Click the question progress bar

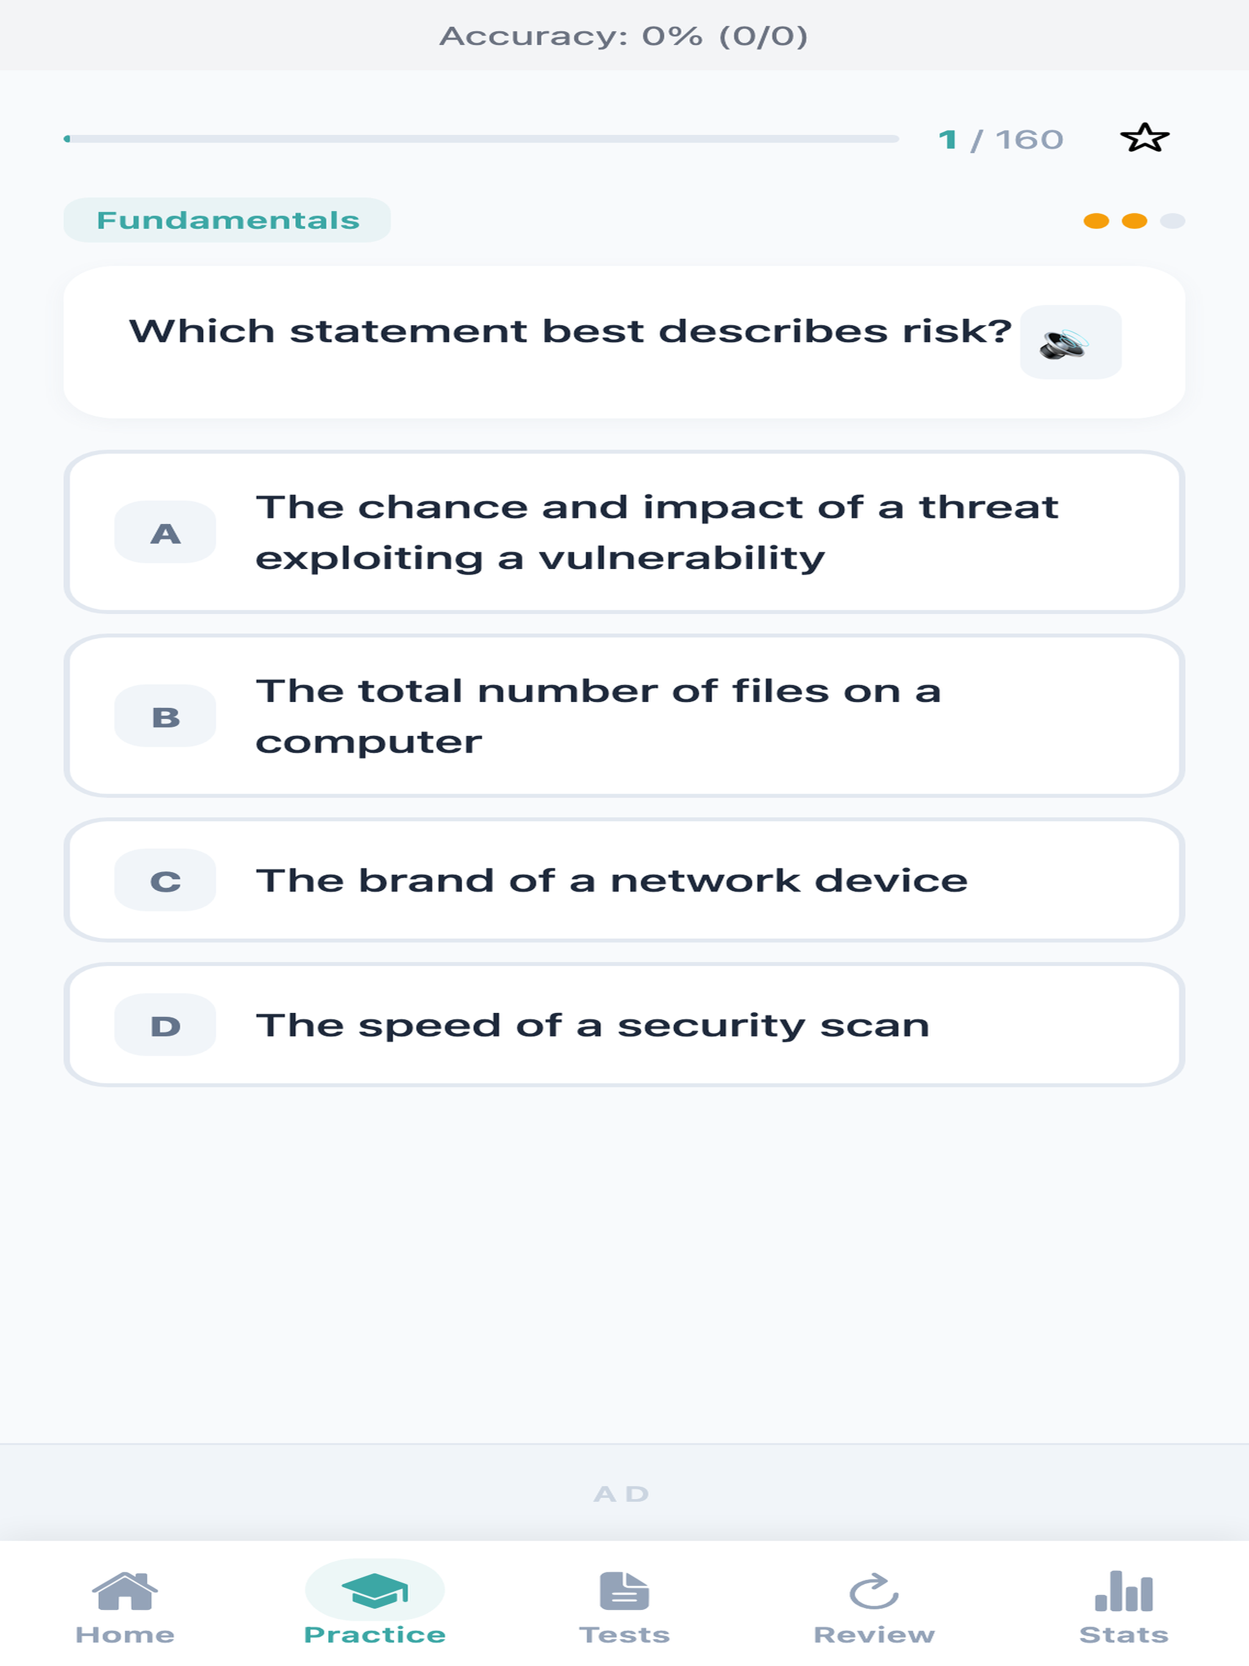481,138
